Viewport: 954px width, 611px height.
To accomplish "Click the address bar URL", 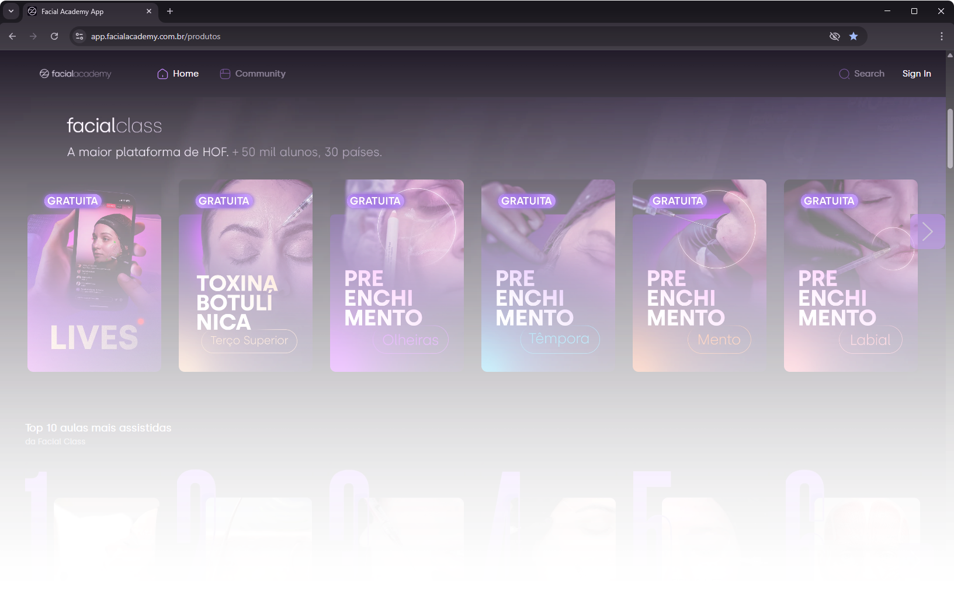I will point(155,36).
